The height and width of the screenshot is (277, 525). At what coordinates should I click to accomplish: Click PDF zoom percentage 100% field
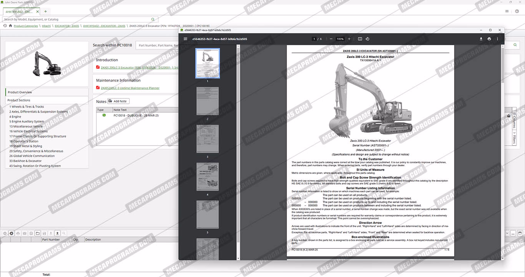pyautogui.click(x=340, y=39)
